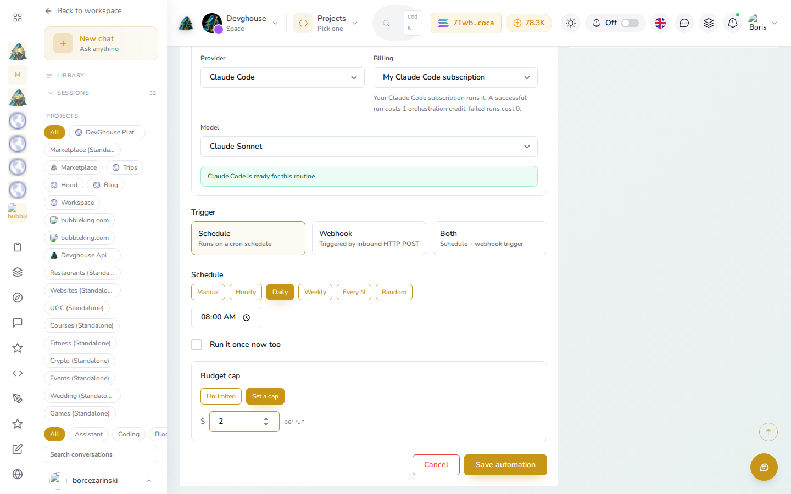Open the Billing subscription dropdown

[455, 77]
